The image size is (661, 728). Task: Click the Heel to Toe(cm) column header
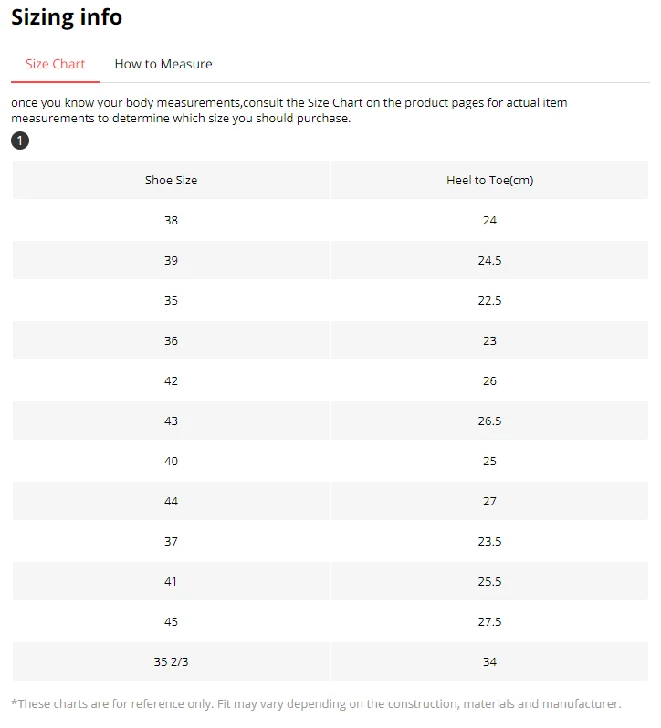click(x=489, y=180)
